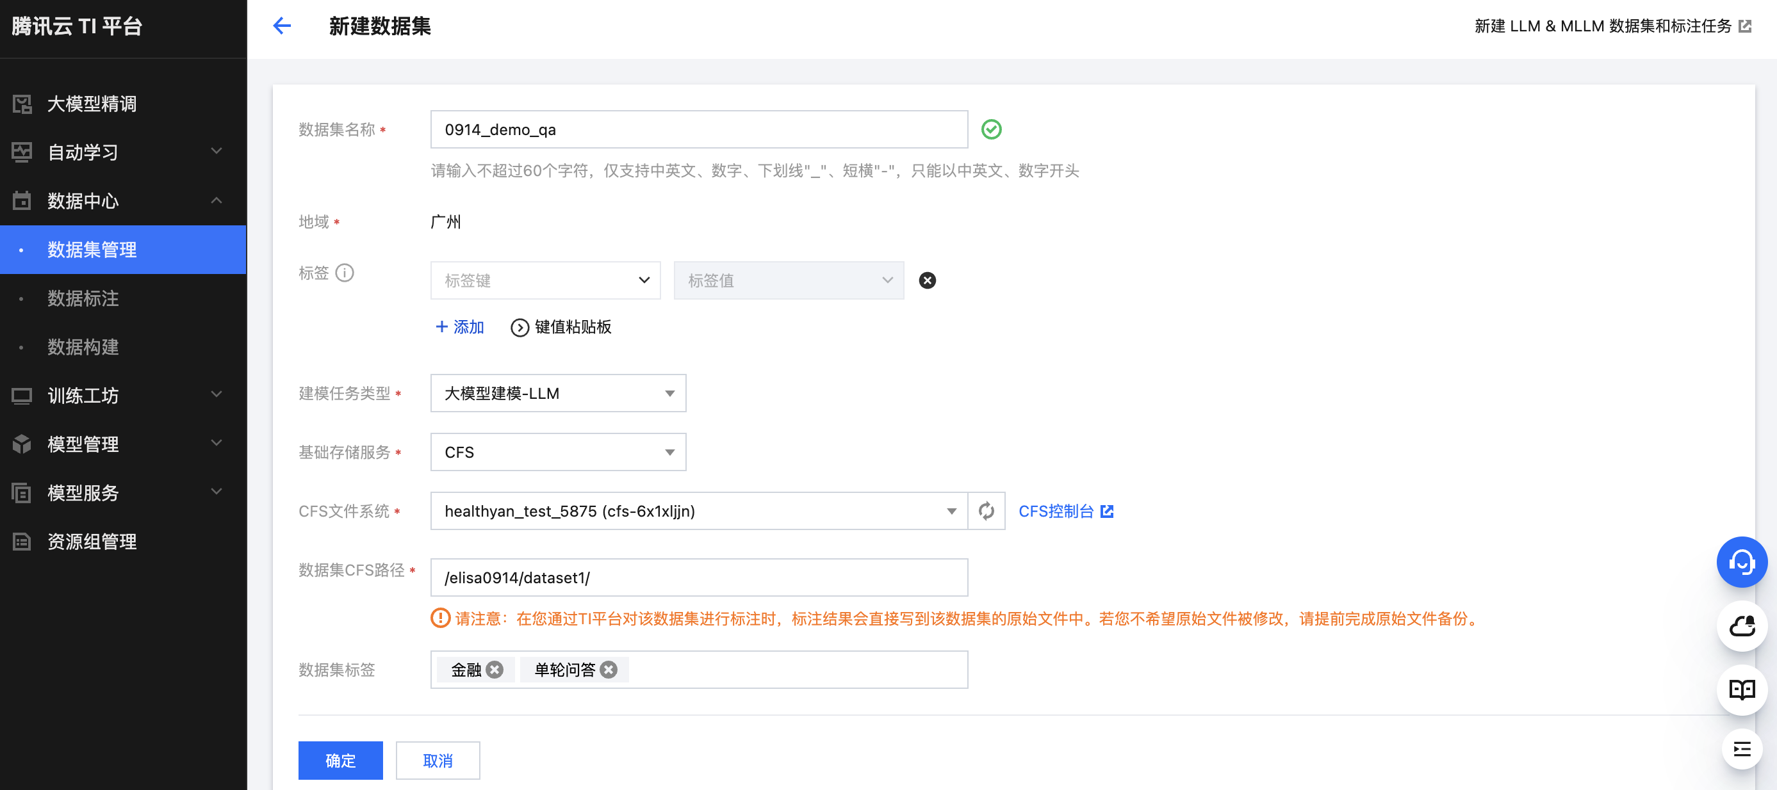1777x790 pixels.
Task: Click the 数据集名称 input field
Action: (699, 129)
